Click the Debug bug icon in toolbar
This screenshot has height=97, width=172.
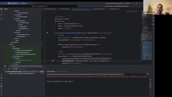(137, 3)
